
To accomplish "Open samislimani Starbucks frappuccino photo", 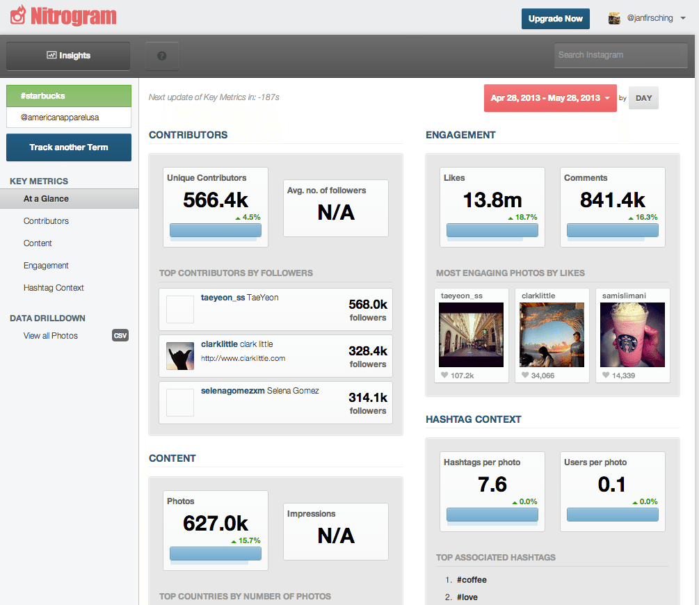I will coord(632,334).
